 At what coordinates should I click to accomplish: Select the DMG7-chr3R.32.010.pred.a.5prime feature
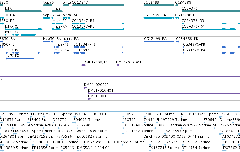(104, 145)
